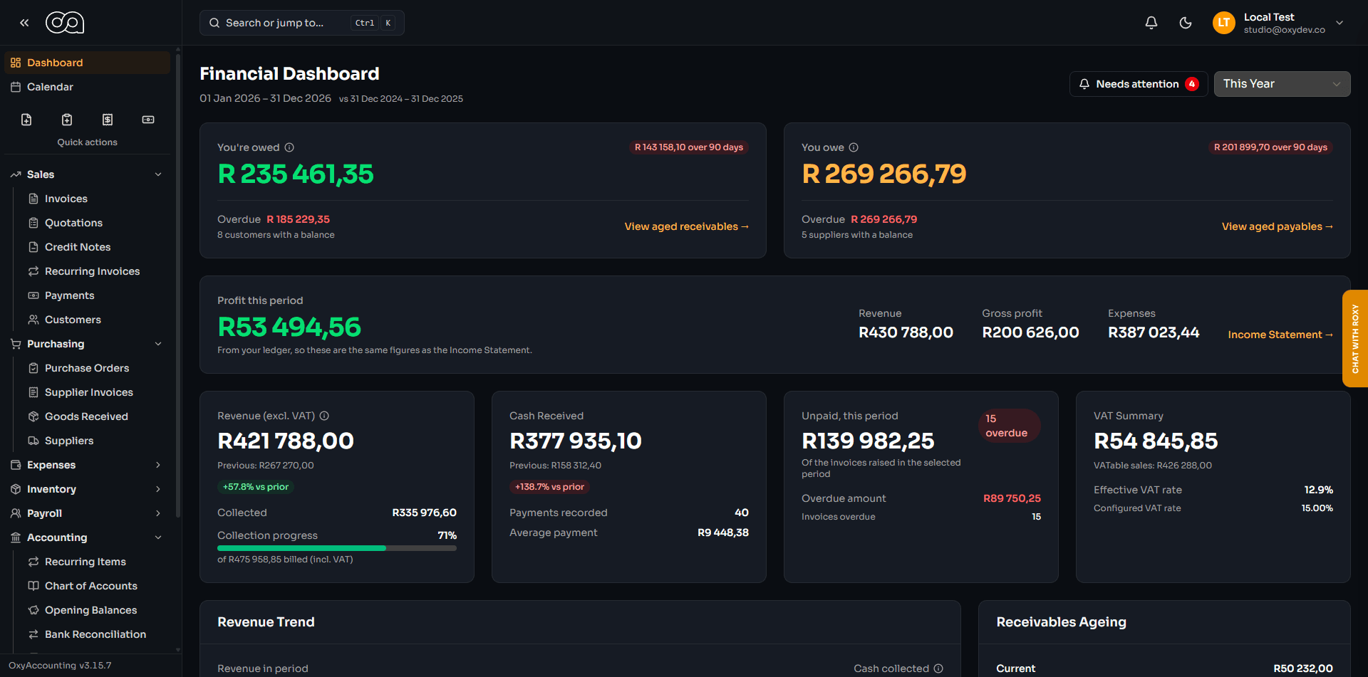The image size is (1368, 677).
Task: Open the Local Test account menu chevron
Action: coord(1339,23)
